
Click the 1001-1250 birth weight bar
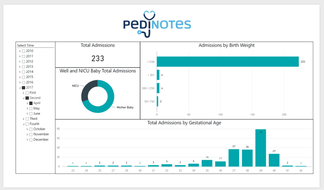pos(158,88)
